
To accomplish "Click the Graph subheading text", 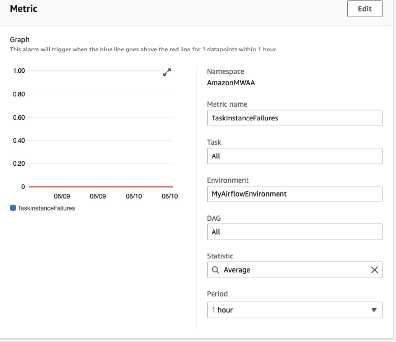I will [x=19, y=40].
